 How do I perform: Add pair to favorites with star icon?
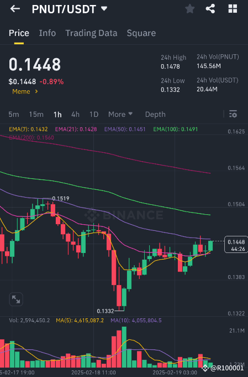pos(189,9)
